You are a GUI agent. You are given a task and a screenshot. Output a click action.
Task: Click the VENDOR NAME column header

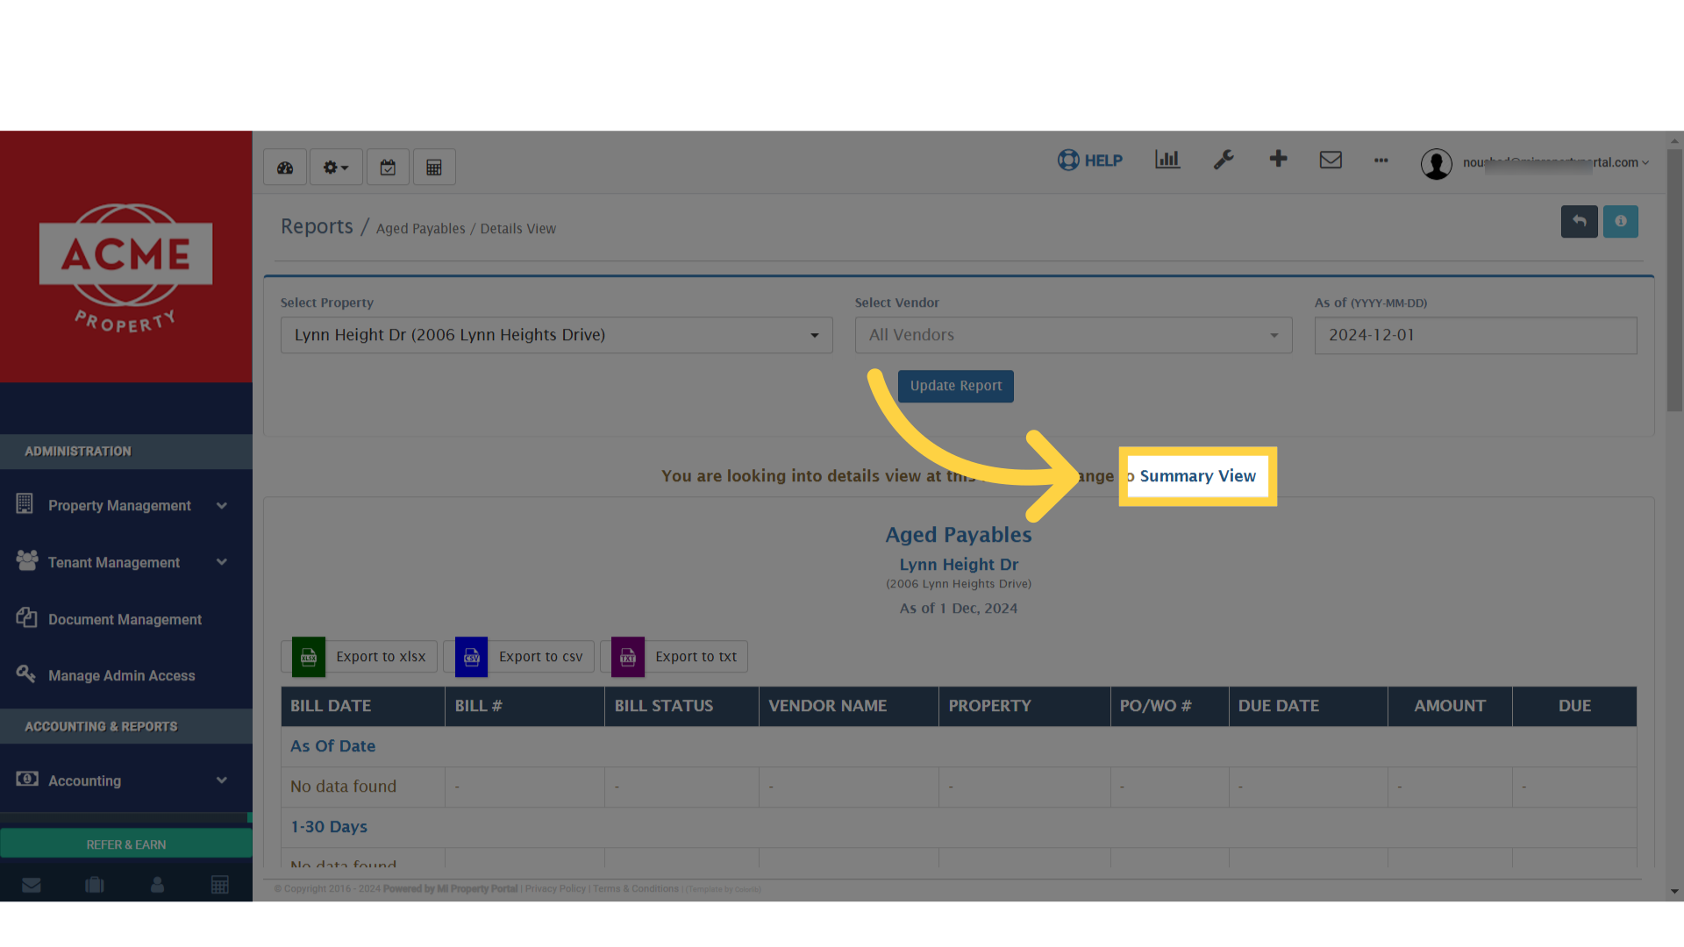[x=848, y=706]
